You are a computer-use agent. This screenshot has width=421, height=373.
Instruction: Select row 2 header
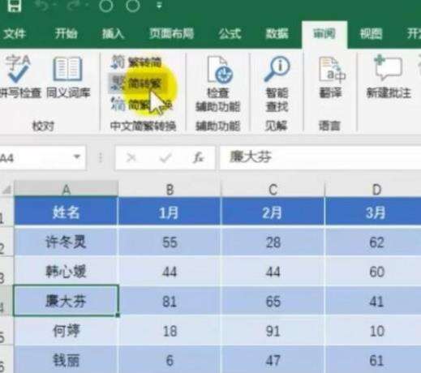click(x=6, y=242)
